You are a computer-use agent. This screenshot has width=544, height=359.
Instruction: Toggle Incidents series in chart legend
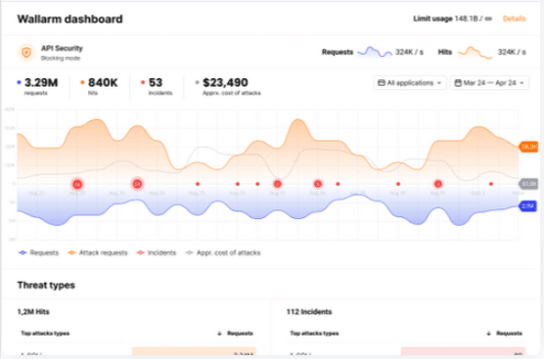(x=157, y=252)
